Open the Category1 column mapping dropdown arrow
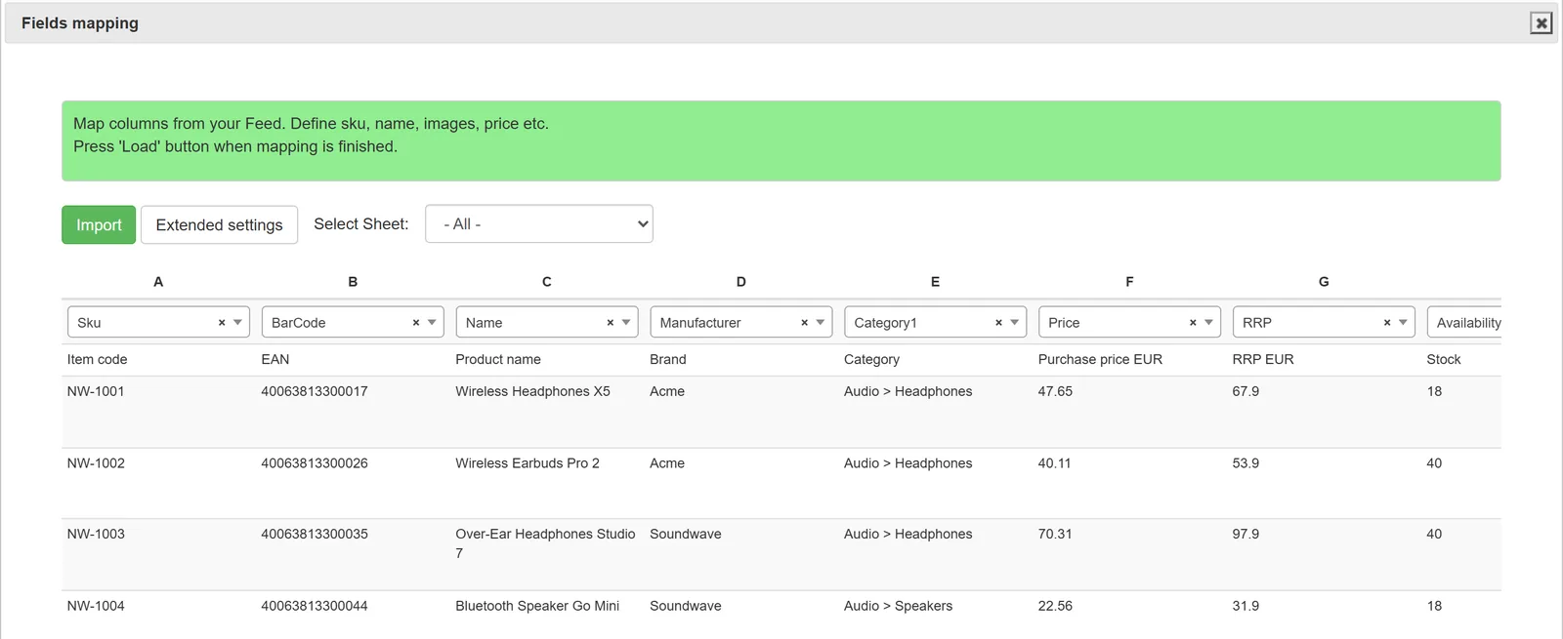Viewport: 1563px width, 639px height. click(1015, 323)
